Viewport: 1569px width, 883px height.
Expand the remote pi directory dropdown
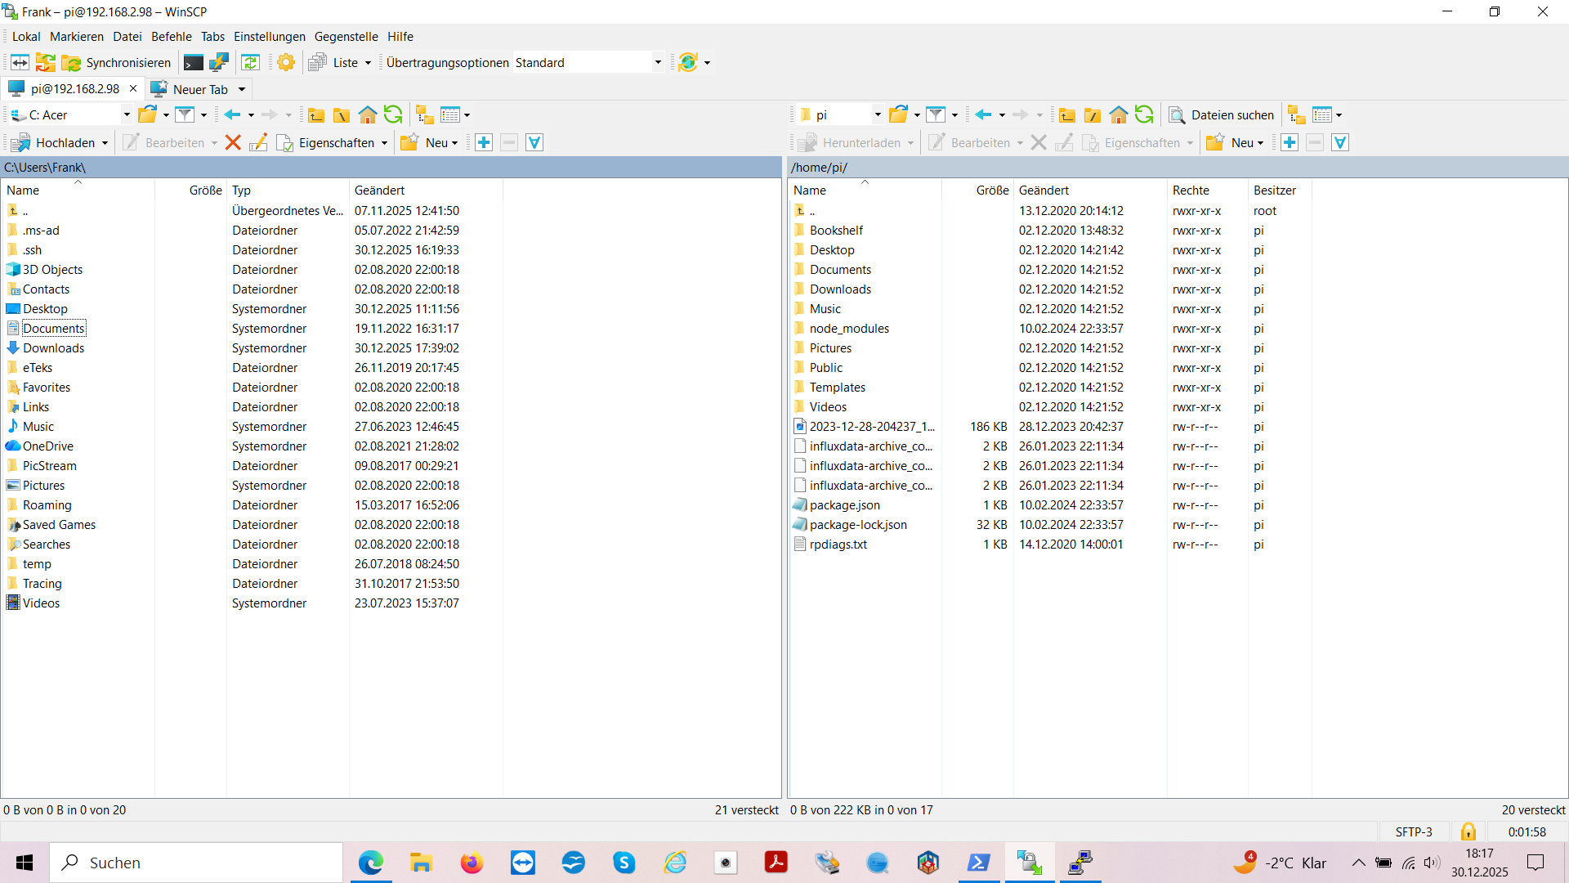[x=877, y=115]
